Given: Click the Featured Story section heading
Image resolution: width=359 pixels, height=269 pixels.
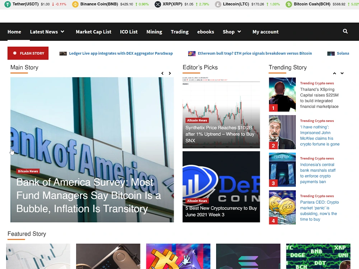Looking at the screenshot, I should (27, 234).
